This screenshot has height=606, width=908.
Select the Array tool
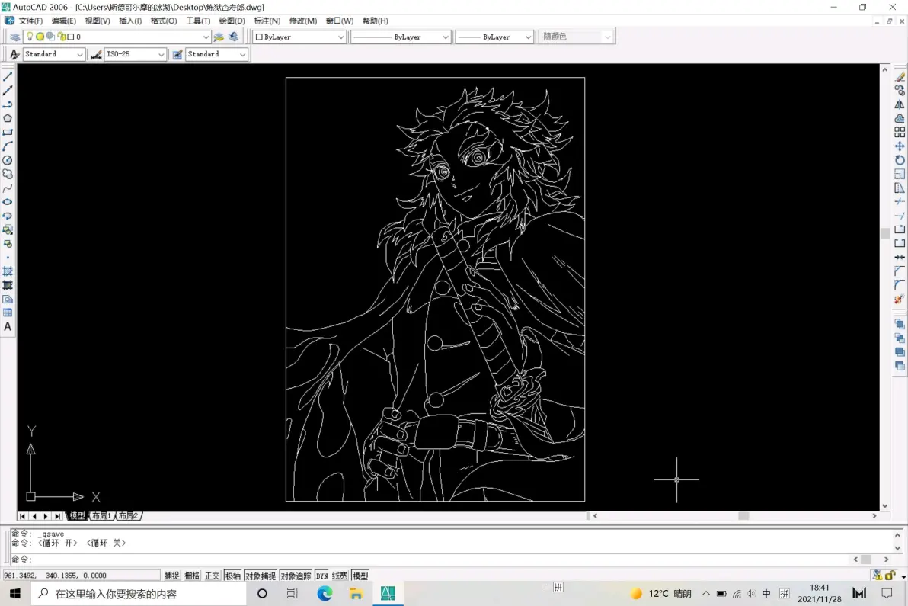(900, 132)
